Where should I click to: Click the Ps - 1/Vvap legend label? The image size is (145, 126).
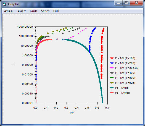122,93
